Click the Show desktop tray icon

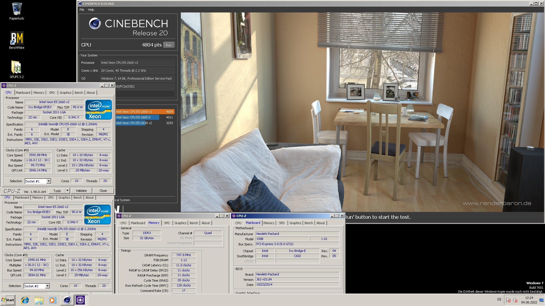pos(542,300)
